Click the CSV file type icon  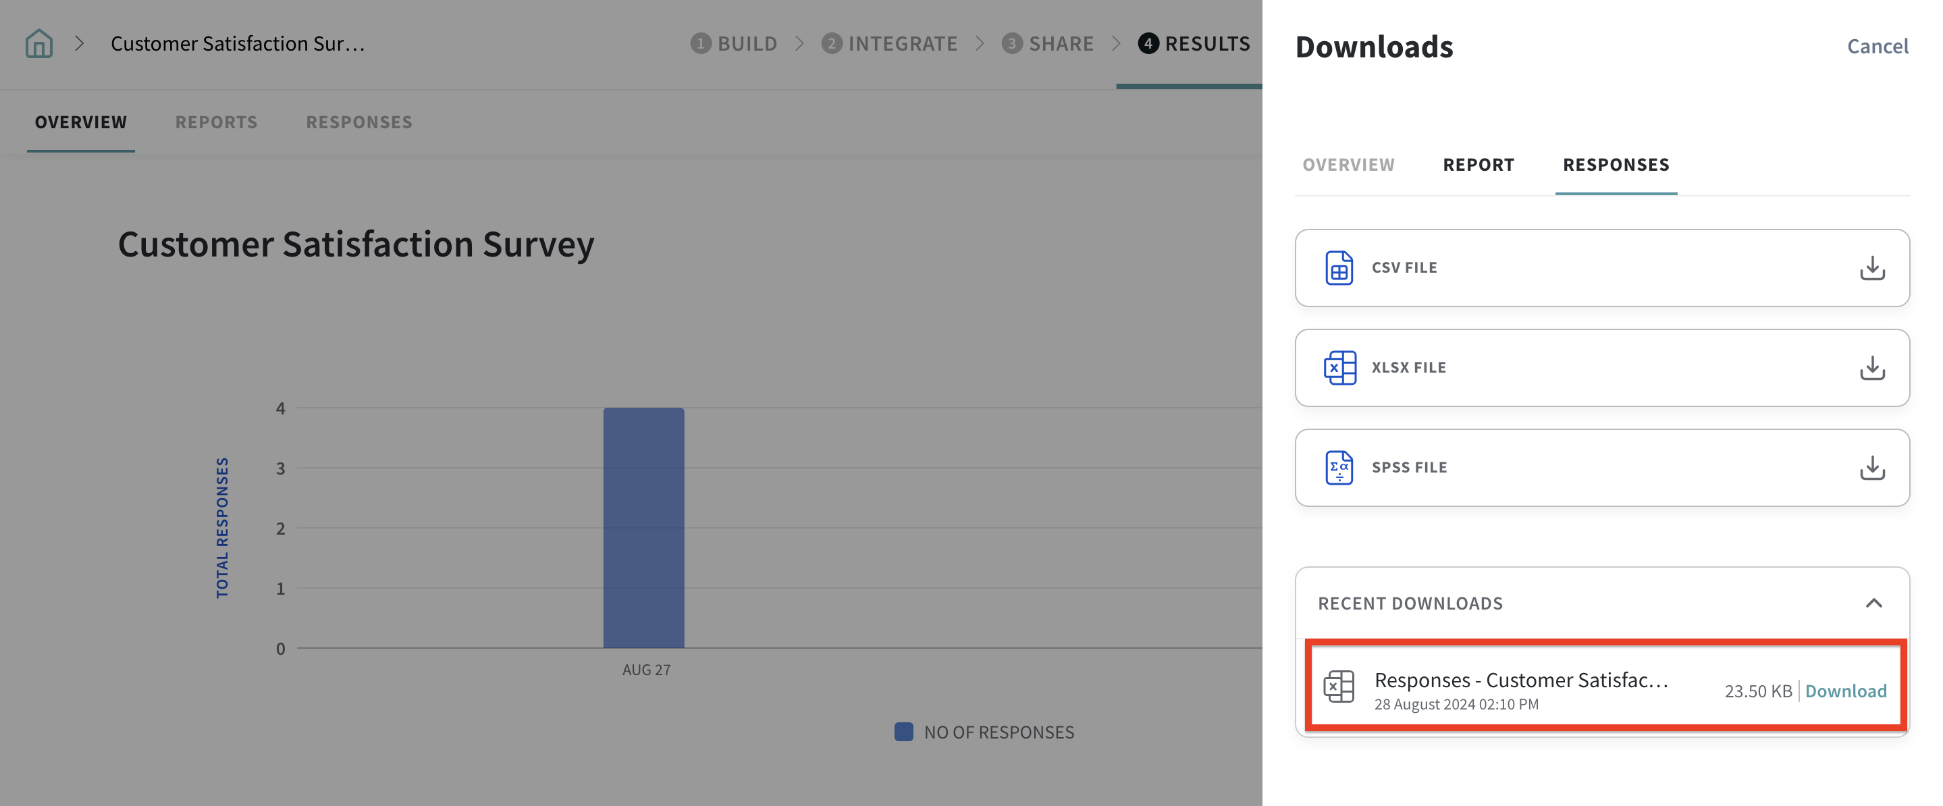coord(1339,268)
